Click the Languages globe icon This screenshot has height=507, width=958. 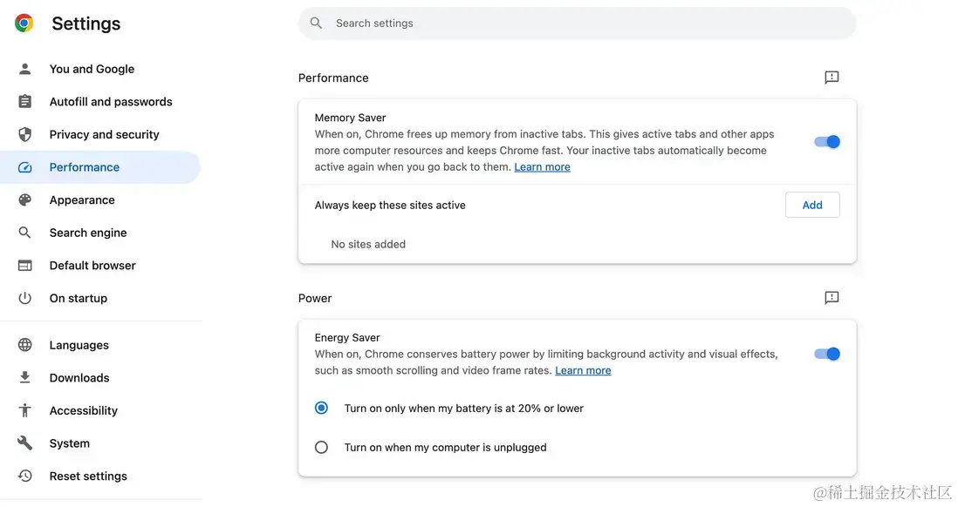point(24,345)
